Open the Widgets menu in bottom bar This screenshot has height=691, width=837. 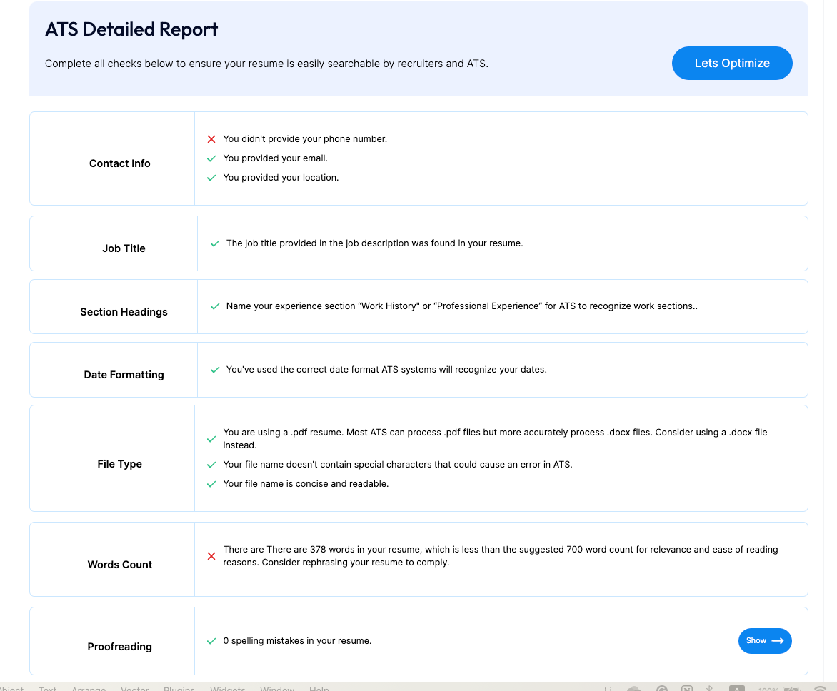click(227, 688)
